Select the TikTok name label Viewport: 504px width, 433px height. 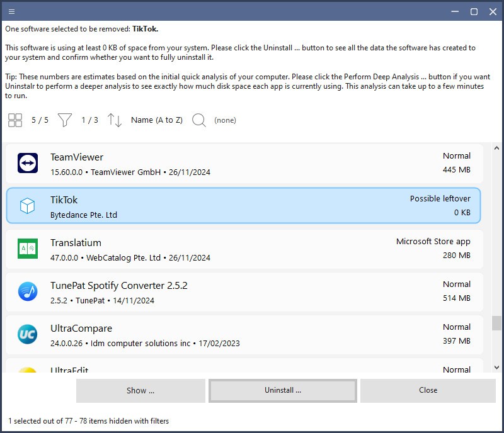point(64,200)
